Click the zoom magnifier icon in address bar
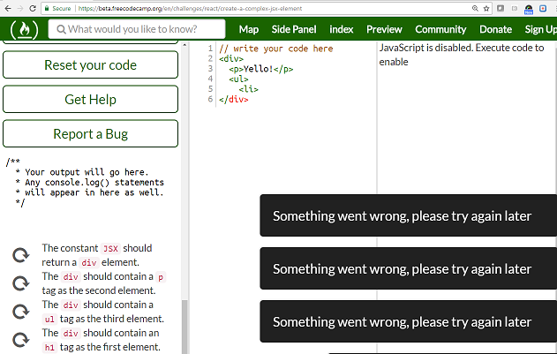This screenshot has width=557, height=354. tap(475, 8)
